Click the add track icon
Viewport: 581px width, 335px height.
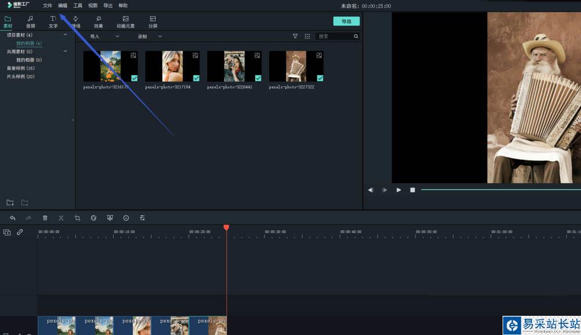click(x=7, y=232)
